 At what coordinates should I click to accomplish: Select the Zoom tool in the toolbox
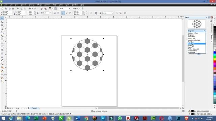point(2,29)
